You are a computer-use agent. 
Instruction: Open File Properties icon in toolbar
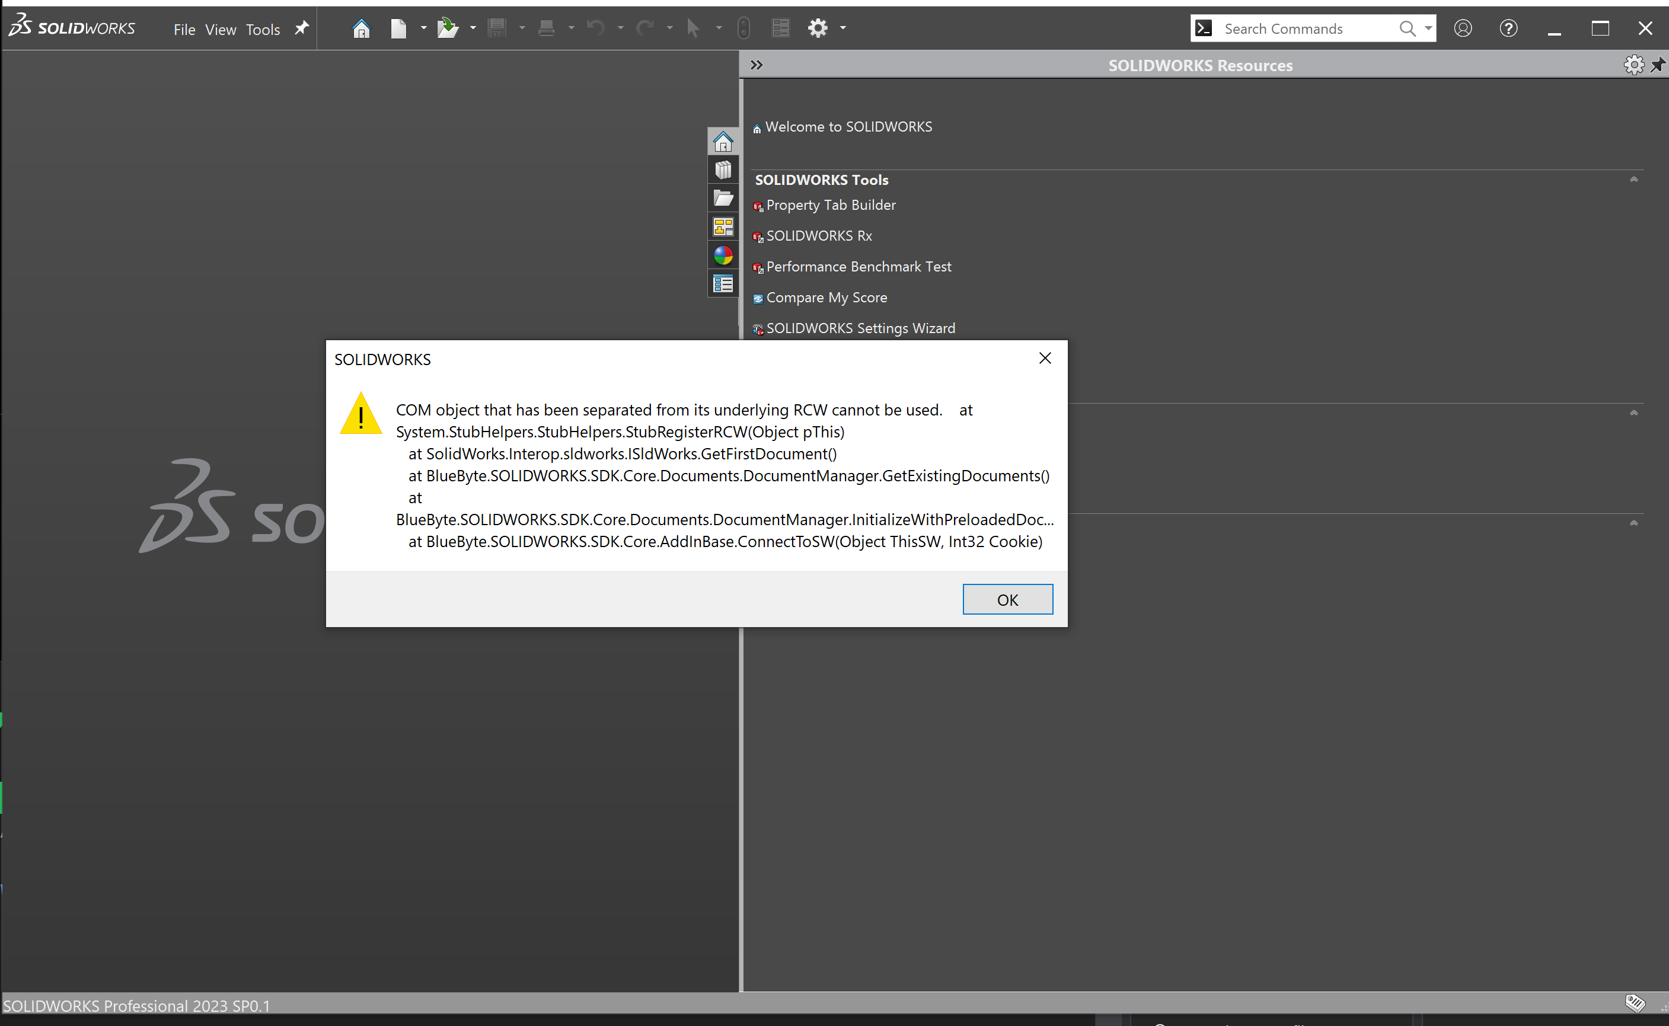[x=780, y=28]
